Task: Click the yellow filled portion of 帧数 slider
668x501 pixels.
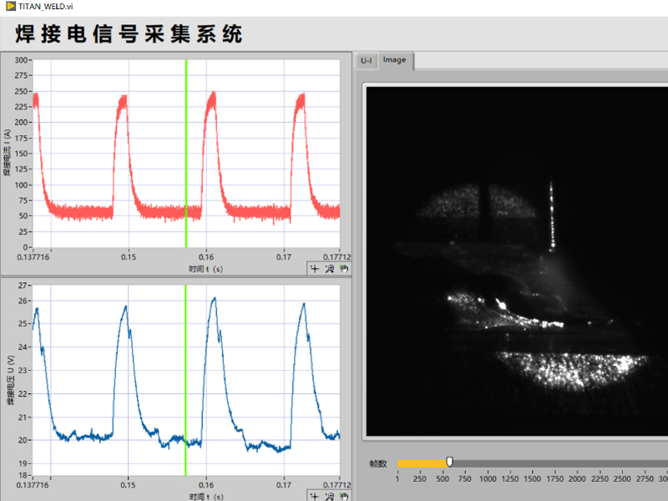Action: [x=423, y=463]
